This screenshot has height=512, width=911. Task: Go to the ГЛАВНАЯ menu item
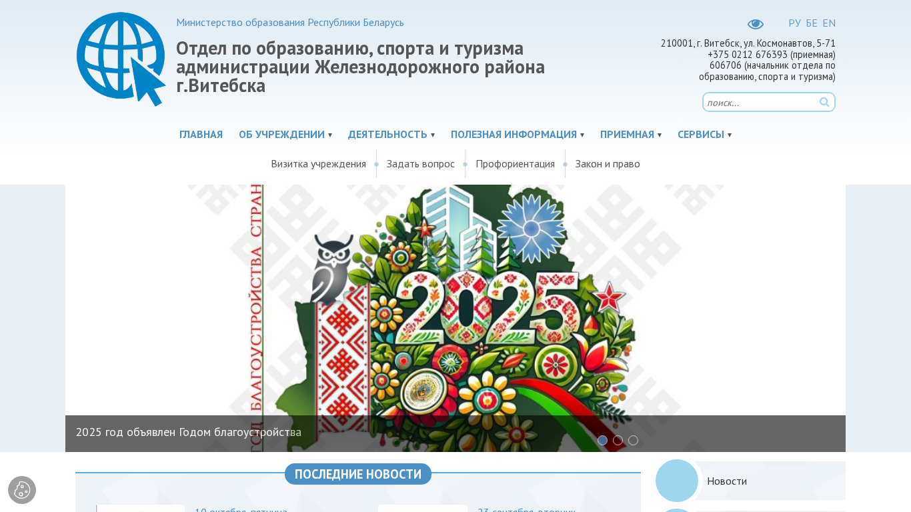pos(201,135)
